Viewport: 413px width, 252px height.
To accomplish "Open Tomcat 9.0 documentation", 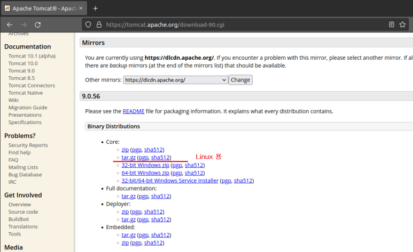I will (21, 71).
